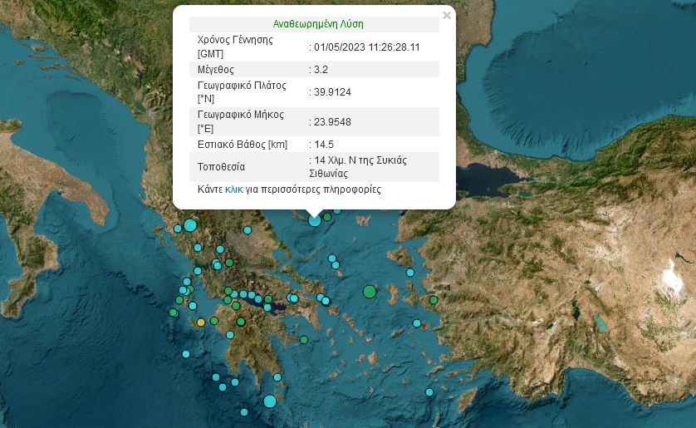This screenshot has width=696, height=428.
Task: Select the large green marker in central Aegean
Action: 370,291
